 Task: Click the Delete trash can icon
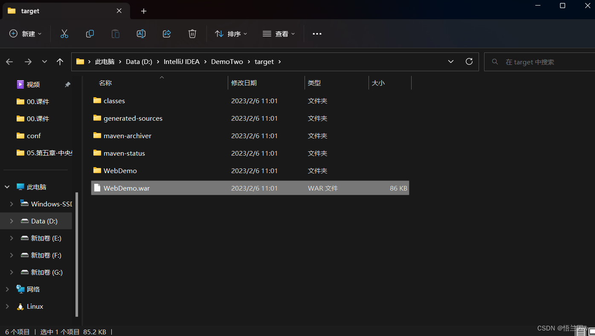point(192,34)
